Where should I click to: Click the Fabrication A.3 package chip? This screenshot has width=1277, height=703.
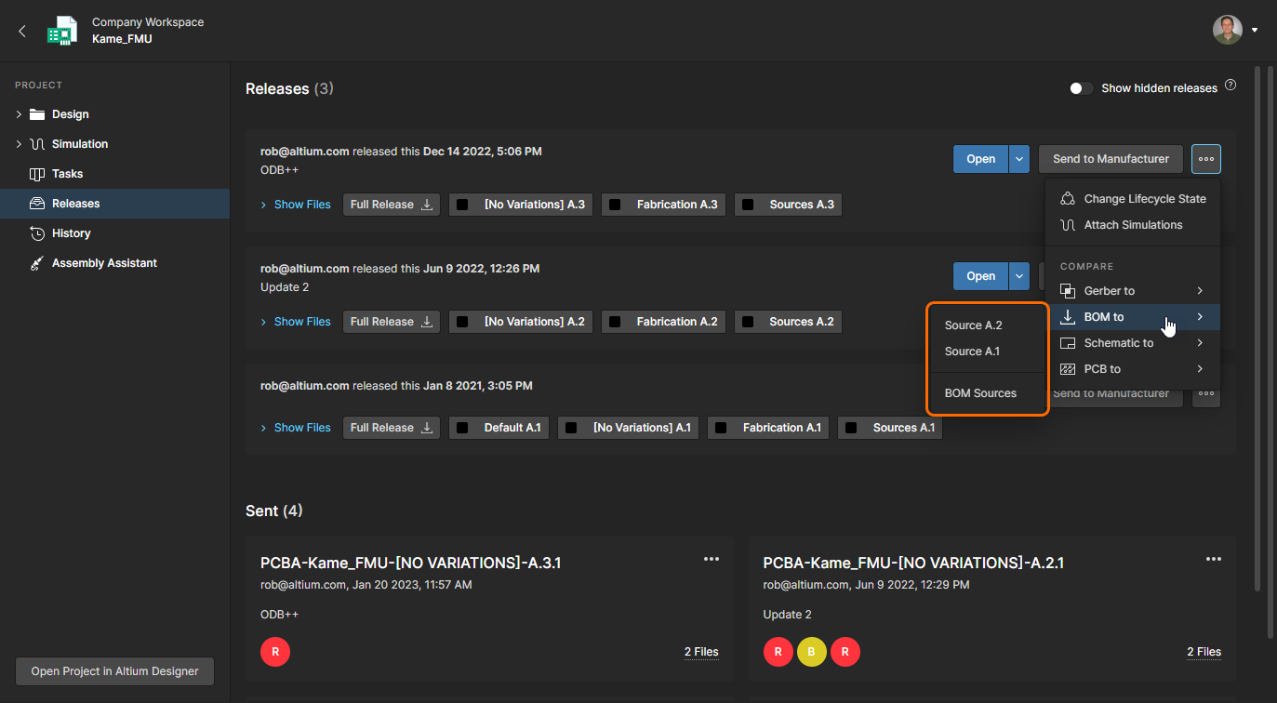click(664, 205)
